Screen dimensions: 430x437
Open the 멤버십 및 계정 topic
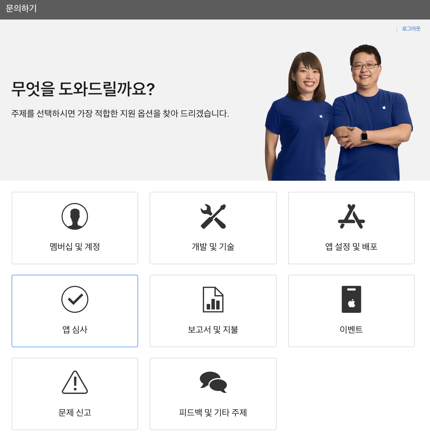click(75, 228)
